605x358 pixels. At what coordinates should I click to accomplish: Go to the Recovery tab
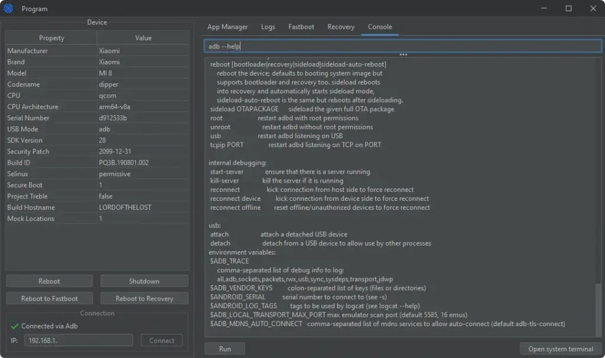tap(341, 27)
